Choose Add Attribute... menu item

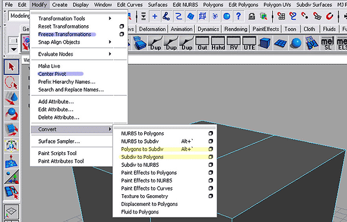(x=56, y=102)
